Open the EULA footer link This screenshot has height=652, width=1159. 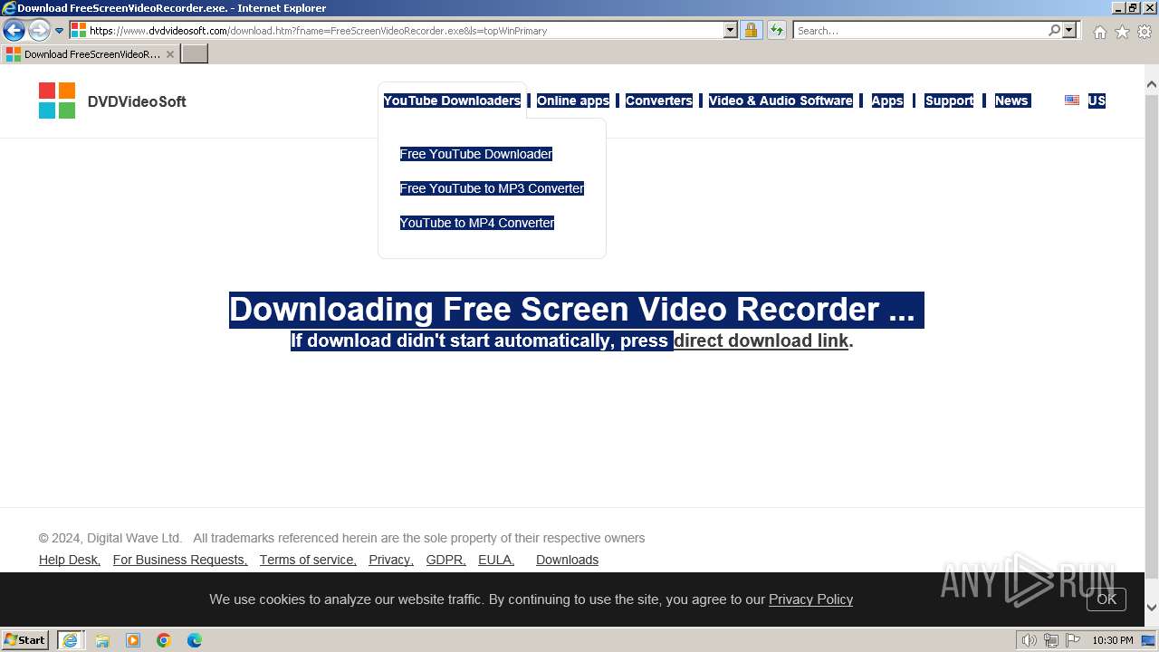coord(496,560)
